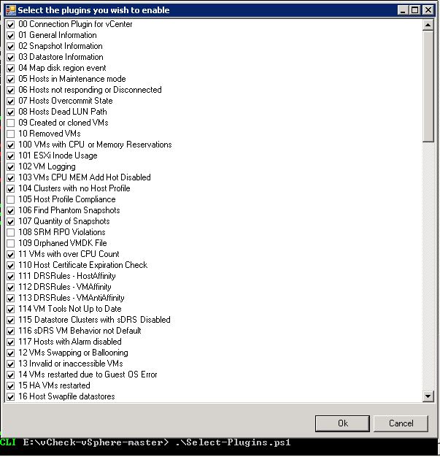The image size is (440, 457).
Task: Click the PowerShell command line below dialog
Action: click(219, 443)
